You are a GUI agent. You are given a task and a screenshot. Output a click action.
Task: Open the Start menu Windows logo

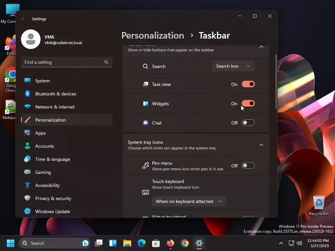tap(10, 243)
